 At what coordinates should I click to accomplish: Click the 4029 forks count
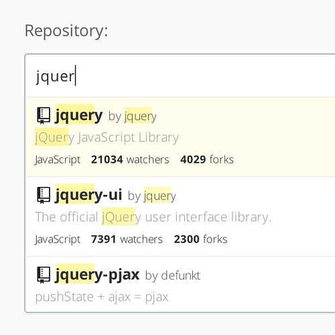coord(207,159)
